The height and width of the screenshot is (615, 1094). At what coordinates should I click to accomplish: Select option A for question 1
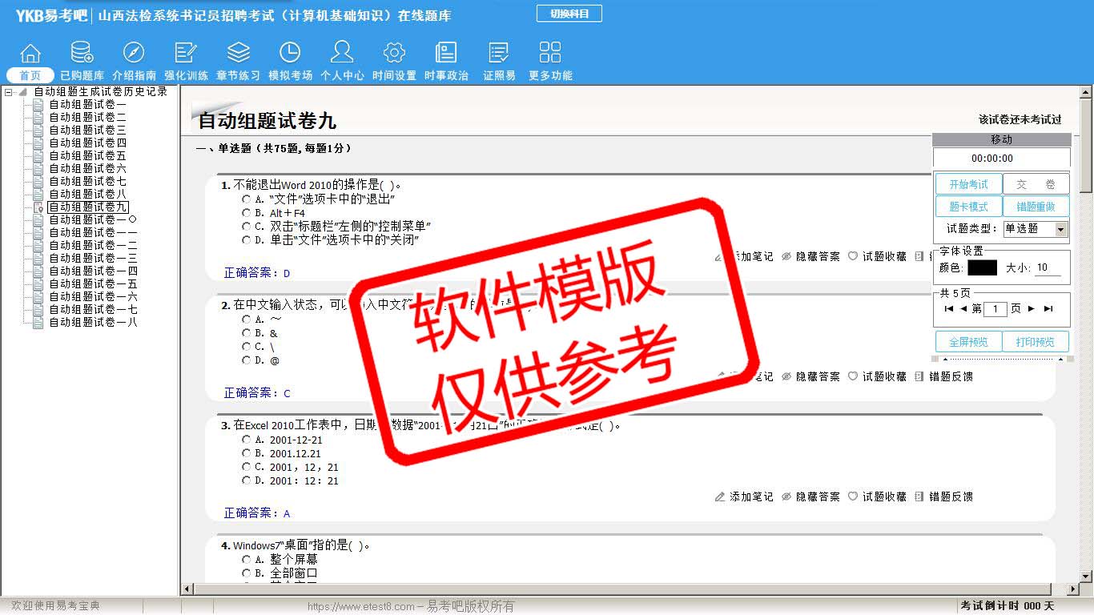(247, 199)
